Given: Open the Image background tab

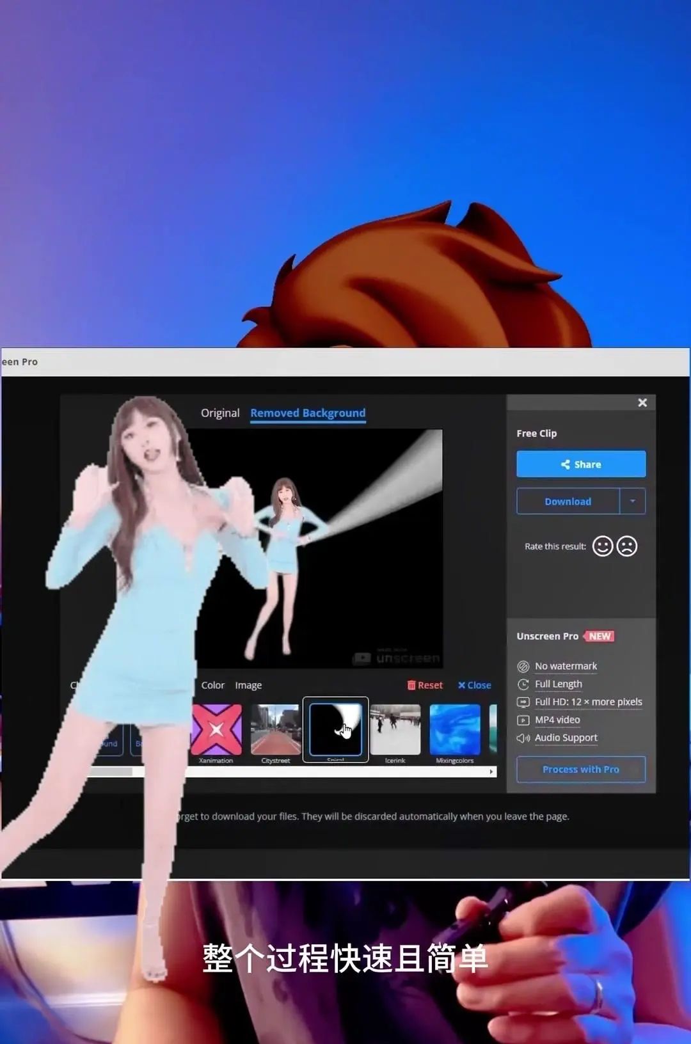Looking at the screenshot, I should click(248, 685).
